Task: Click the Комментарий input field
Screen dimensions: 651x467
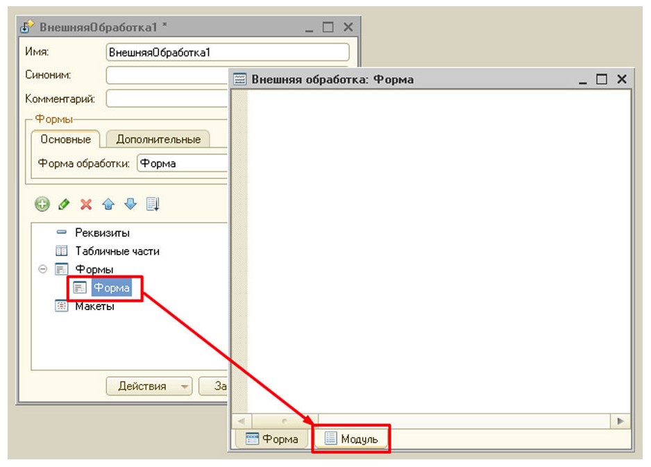Action: [x=167, y=99]
